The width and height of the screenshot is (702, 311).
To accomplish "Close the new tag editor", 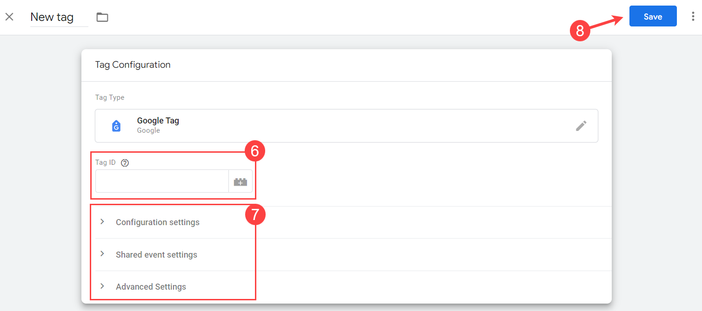I will click(x=9, y=17).
